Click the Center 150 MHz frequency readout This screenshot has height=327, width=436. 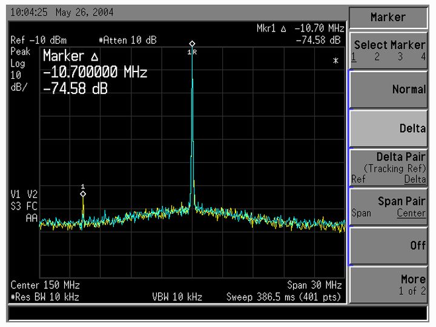pos(45,285)
